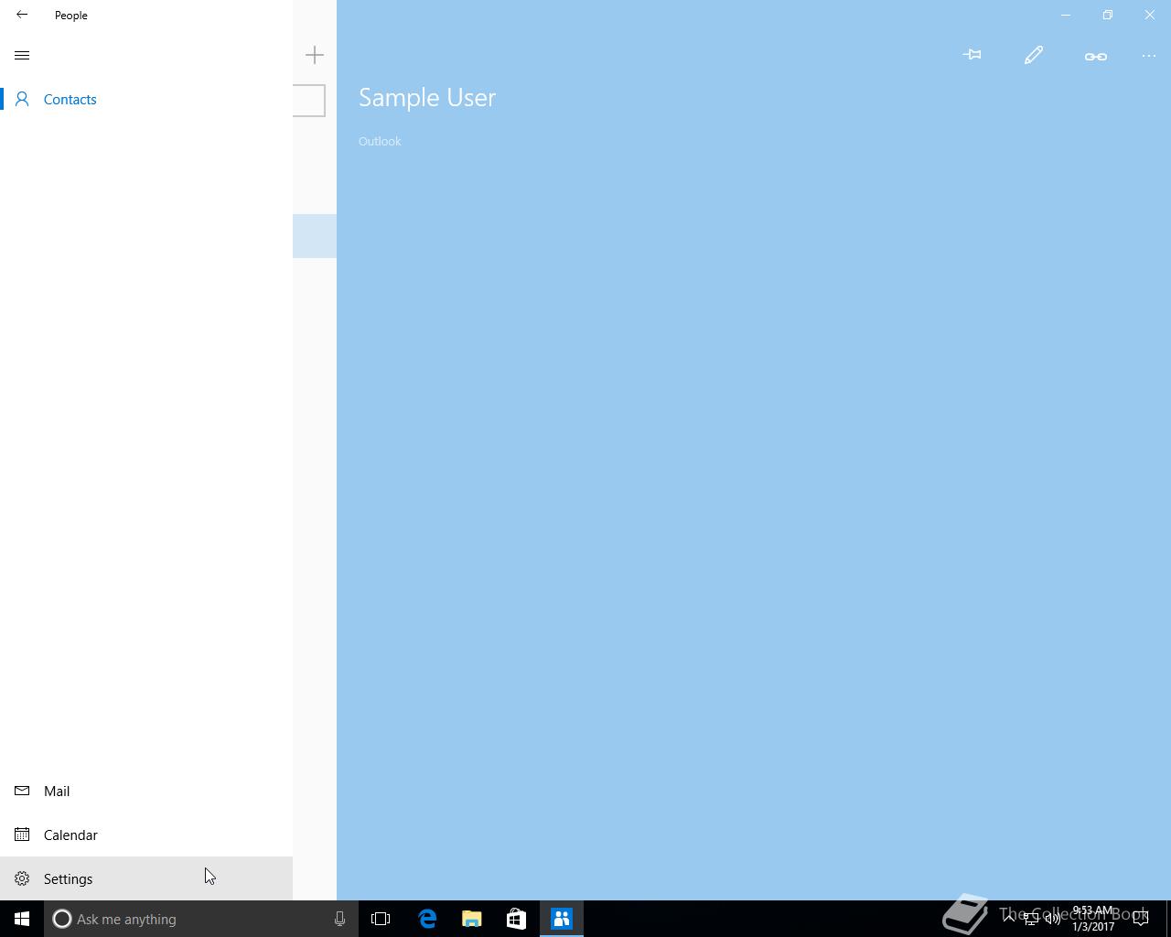
Task: Minimize the People window
Action: pos(1065,15)
